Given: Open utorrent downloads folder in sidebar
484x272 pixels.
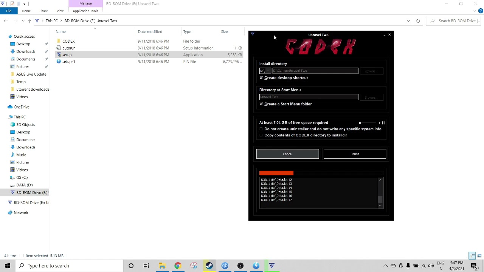Looking at the screenshot, I should [33, 90].
